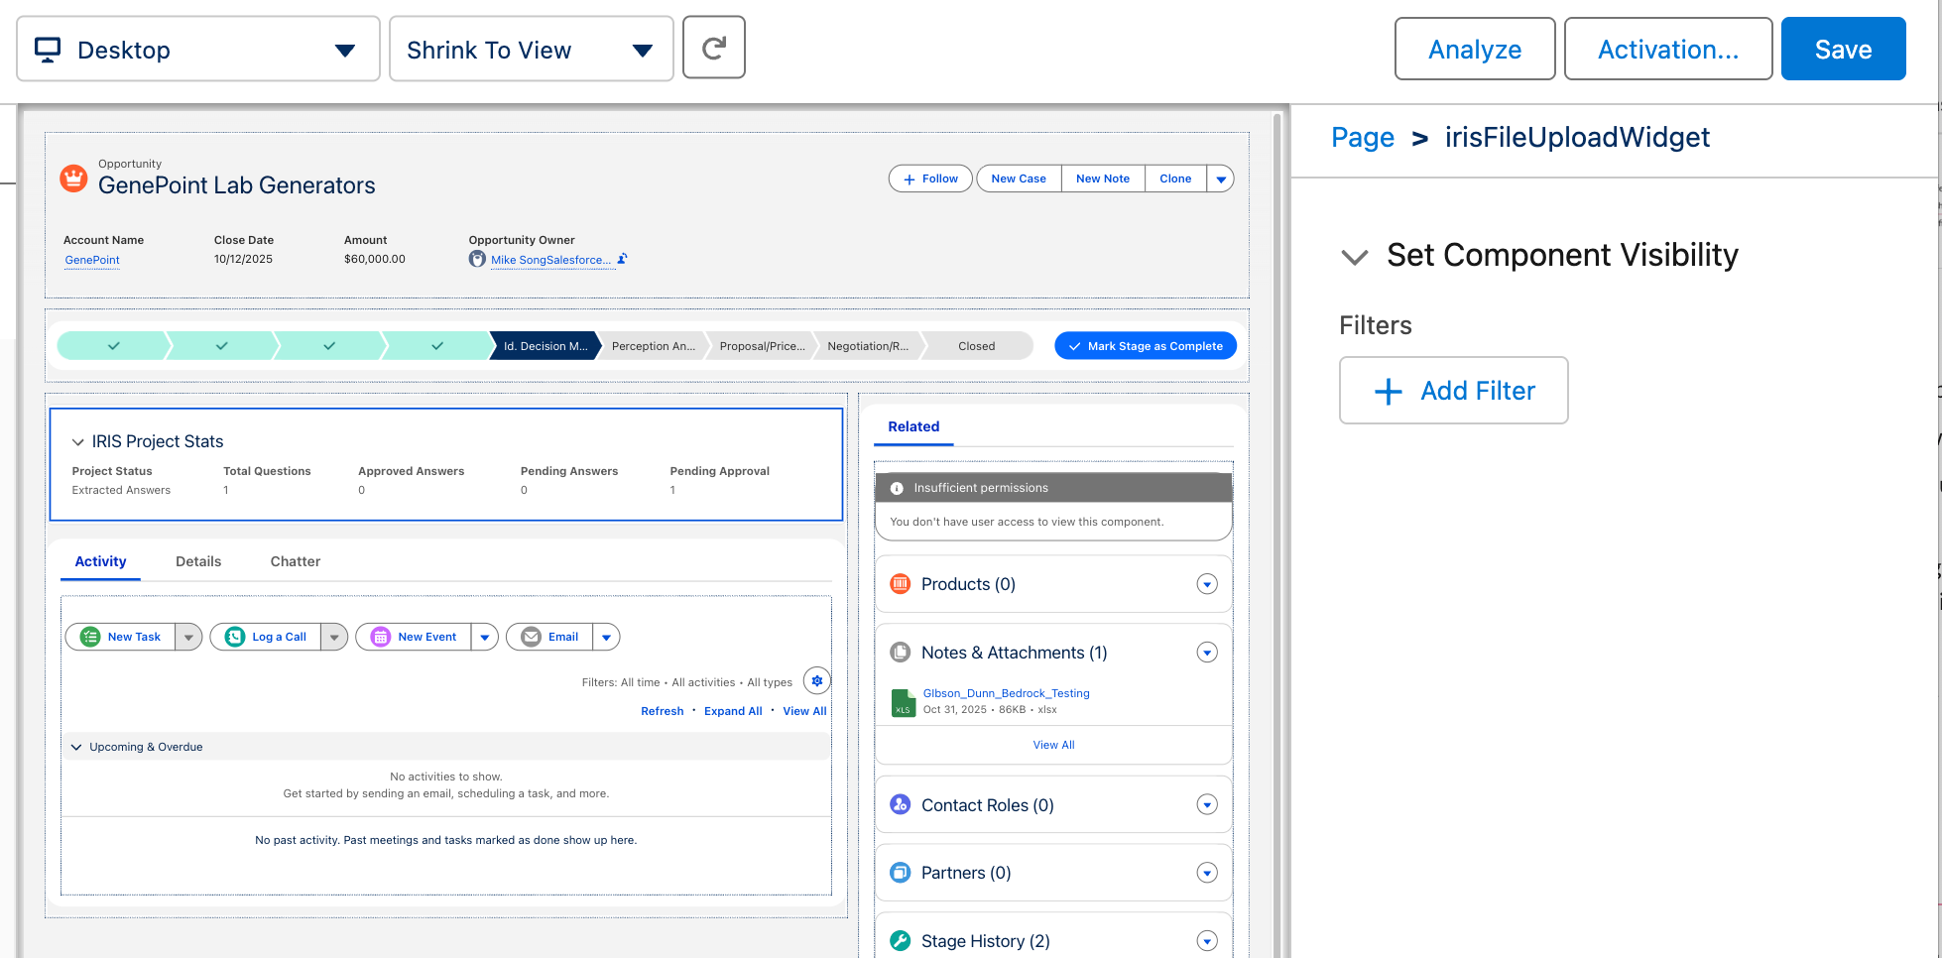1942x958 pixels.
Task: Add a visibility filter
Action: 1454,391
